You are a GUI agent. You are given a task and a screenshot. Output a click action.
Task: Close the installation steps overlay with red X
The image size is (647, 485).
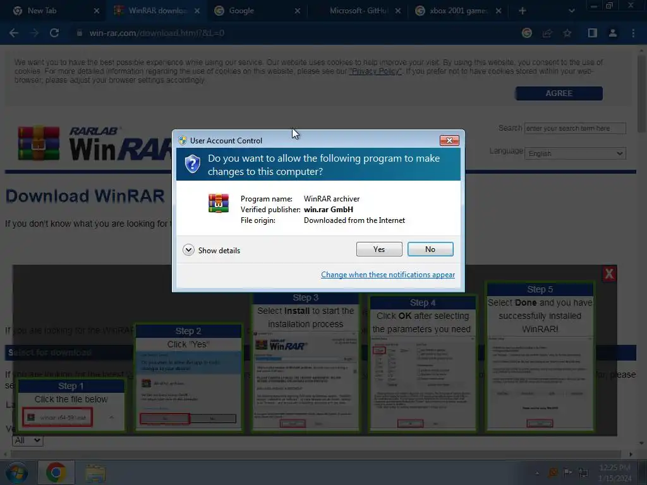pos(609,274)
